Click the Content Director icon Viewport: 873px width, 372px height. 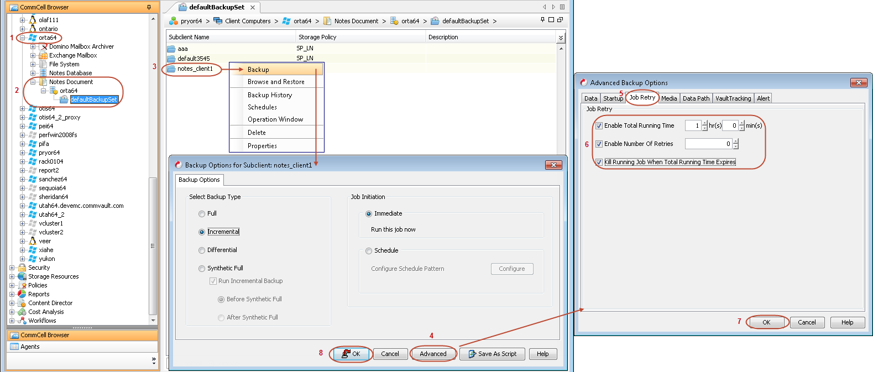click(22, 303)
